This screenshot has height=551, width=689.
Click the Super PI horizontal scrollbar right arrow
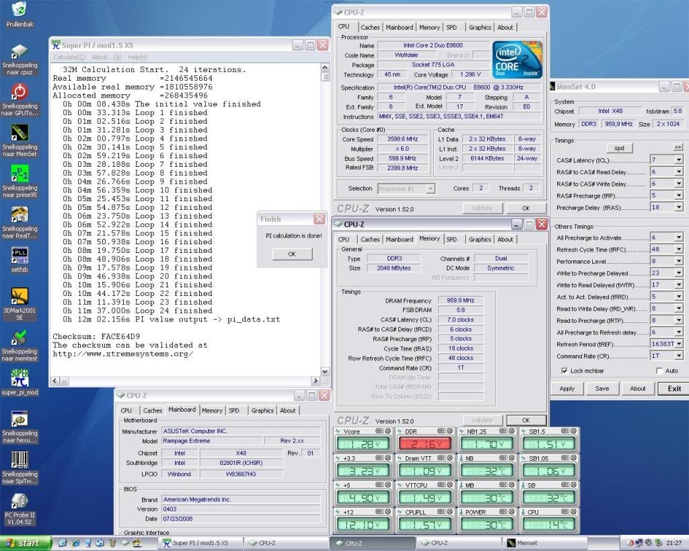point(316,381)
